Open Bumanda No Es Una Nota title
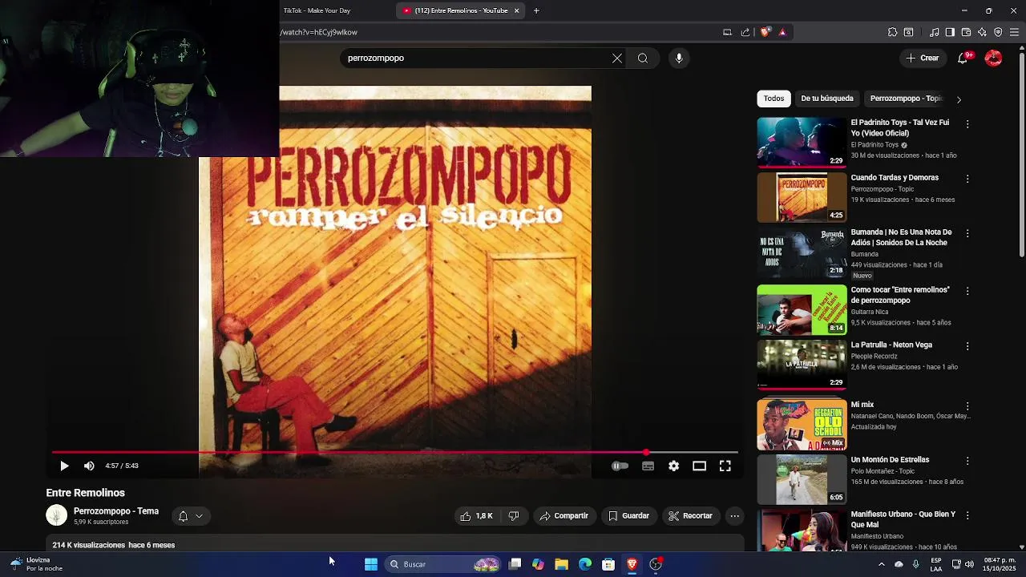The image size is (1026, 577). click(901, 237)
